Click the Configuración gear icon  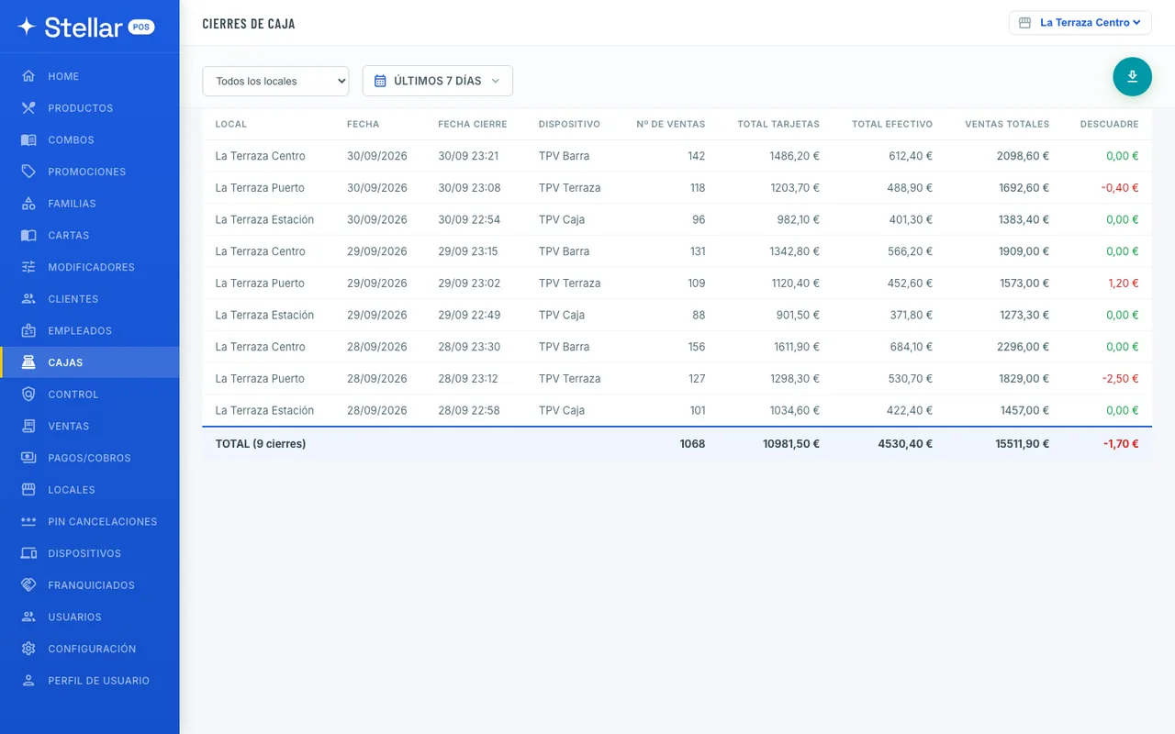point(28,649)
